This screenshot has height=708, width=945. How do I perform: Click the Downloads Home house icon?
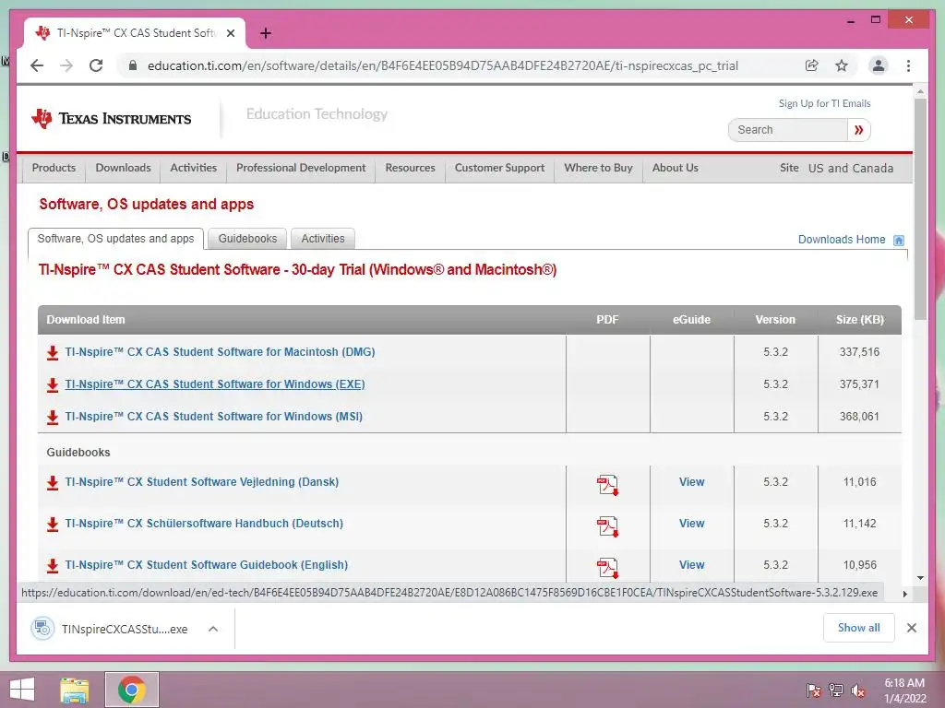899,241
